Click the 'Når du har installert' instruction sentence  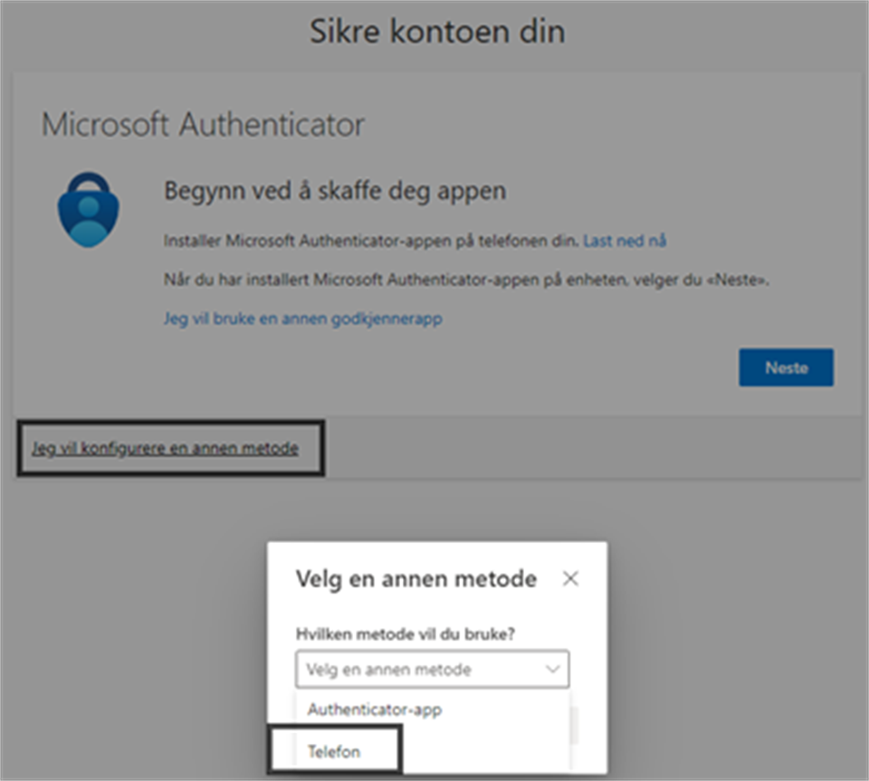pyautogui.click(x=466, y=281)
